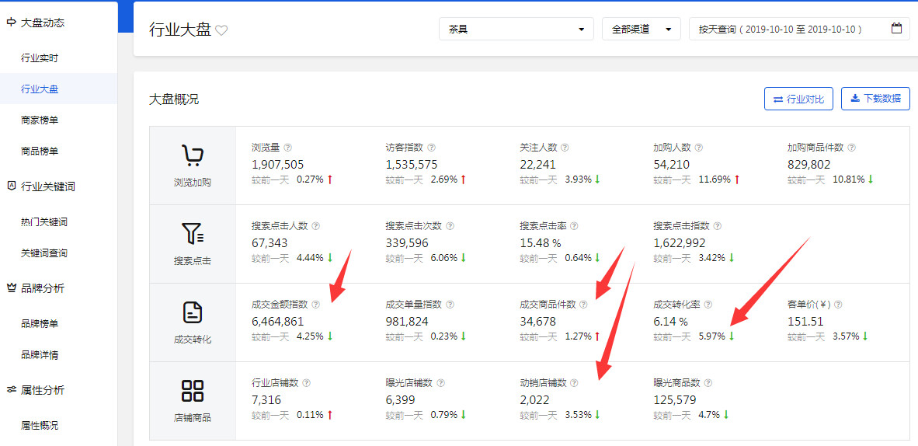Open the 按天查询 date range picker
The height and width of the screenshot is (446, 918).
pyautogui.click(x=799, y=29)
